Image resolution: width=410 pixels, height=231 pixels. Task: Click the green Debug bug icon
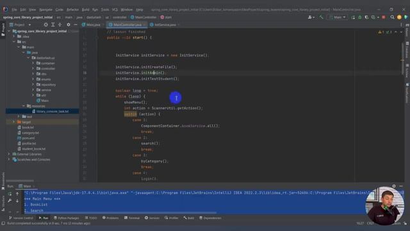360,17
